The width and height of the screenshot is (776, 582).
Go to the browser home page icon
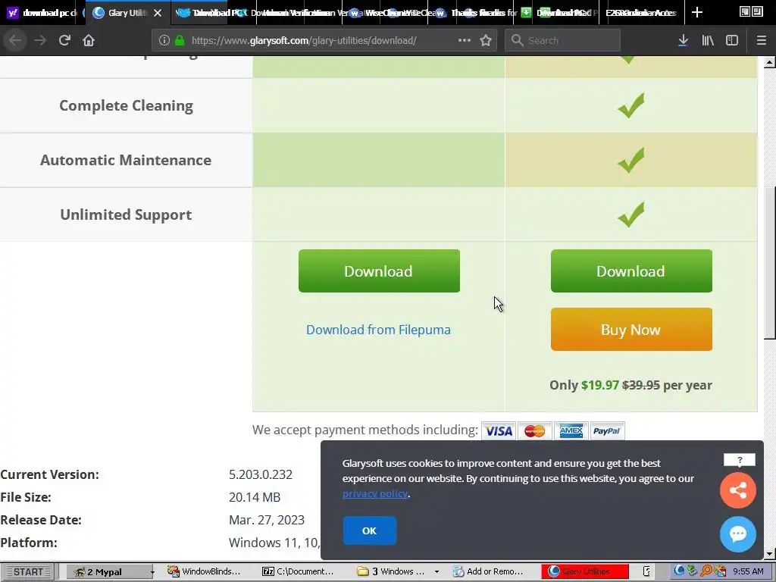(89, 40)
